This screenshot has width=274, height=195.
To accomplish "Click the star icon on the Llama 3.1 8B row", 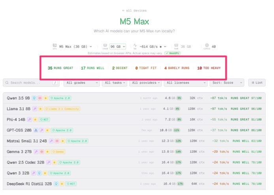I will [41, 109].
